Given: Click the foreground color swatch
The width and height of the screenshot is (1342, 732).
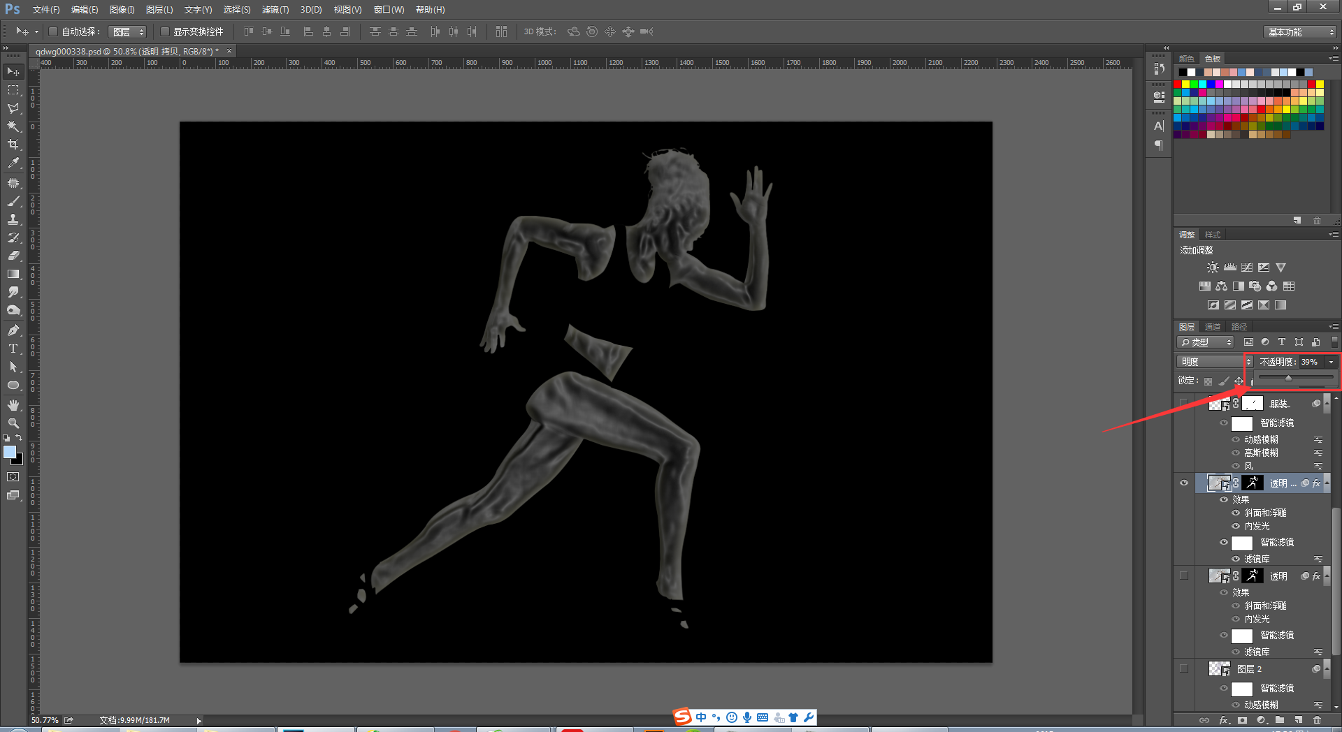Looking at the screenshot, I should pyautogui.click(x=10, y=452).
